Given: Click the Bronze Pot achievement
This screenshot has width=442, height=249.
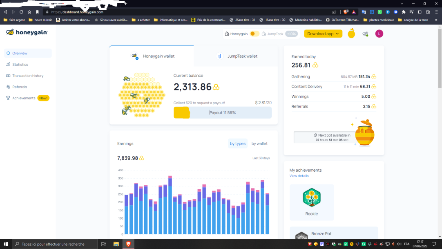Looking at the screenshot, I should [334, 233].
